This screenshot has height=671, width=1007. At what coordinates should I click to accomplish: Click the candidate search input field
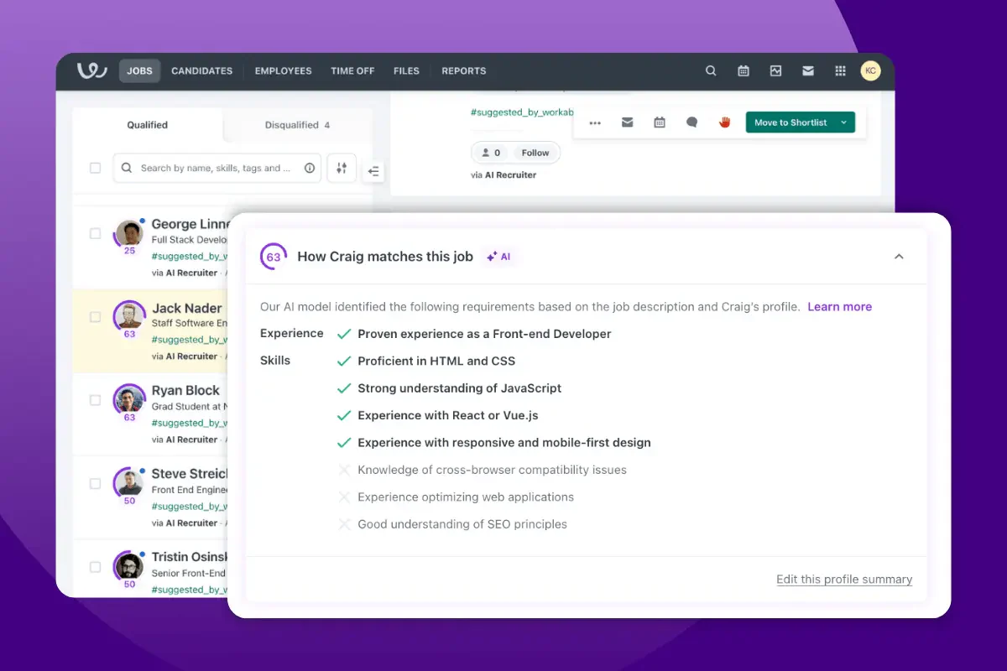coord(217,168)
